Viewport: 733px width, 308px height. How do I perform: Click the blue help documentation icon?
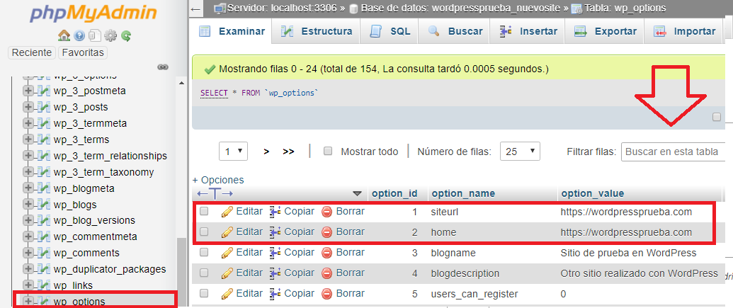[79, 35]
